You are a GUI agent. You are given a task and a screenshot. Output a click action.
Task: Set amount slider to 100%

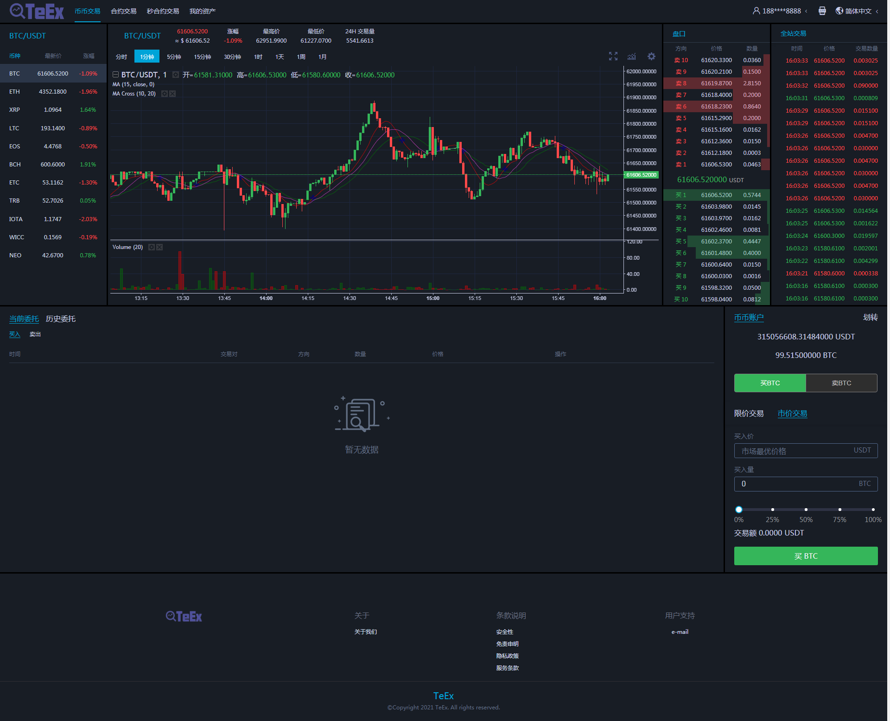tap(873, 510)
